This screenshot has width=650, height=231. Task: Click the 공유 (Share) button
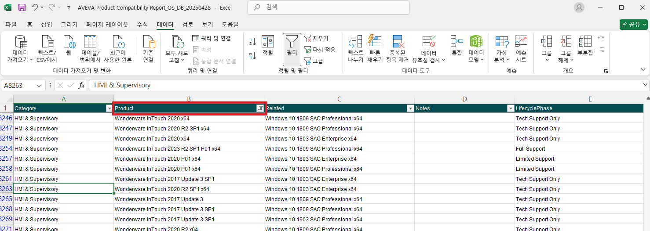pos(633,25)
